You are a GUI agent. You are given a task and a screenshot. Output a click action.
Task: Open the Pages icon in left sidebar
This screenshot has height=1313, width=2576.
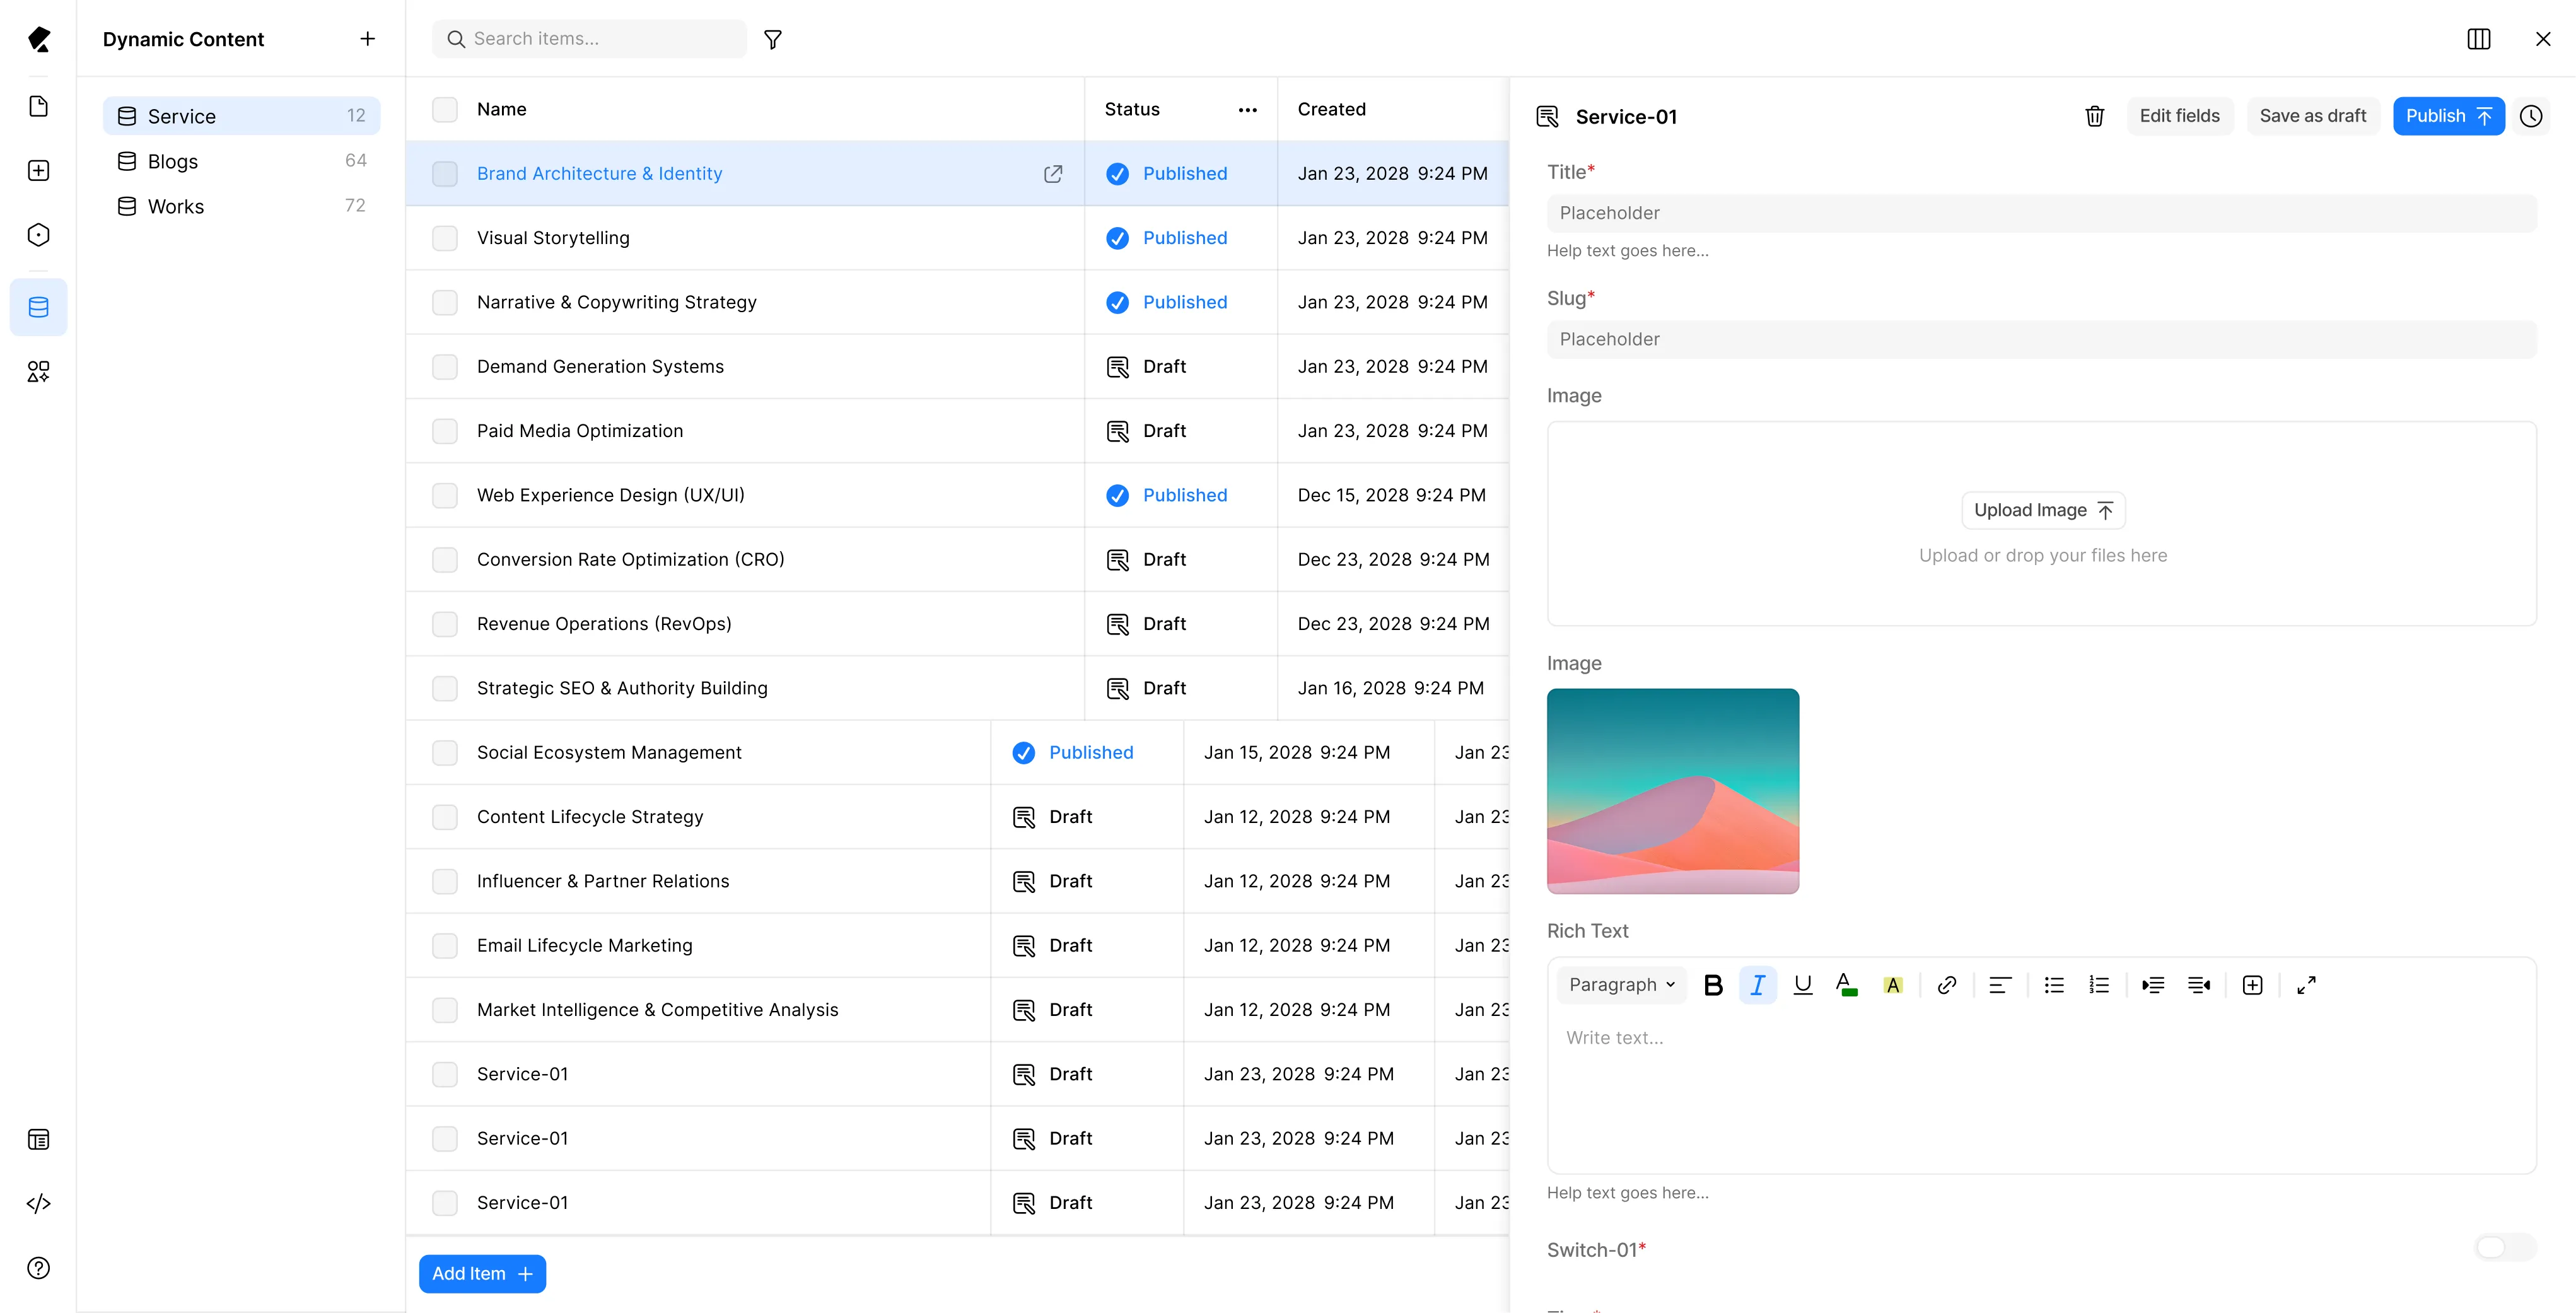tap(38, 106)
